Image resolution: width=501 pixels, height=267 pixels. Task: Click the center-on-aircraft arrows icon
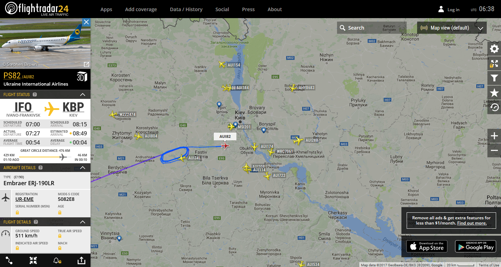click(x=33, y=260)
